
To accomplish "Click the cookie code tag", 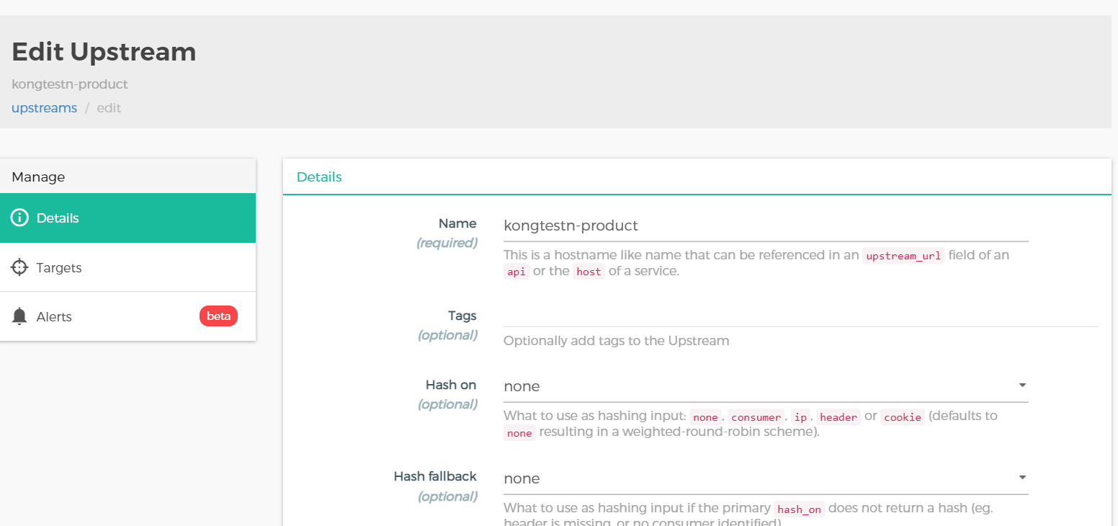I will tap(902, 417).
